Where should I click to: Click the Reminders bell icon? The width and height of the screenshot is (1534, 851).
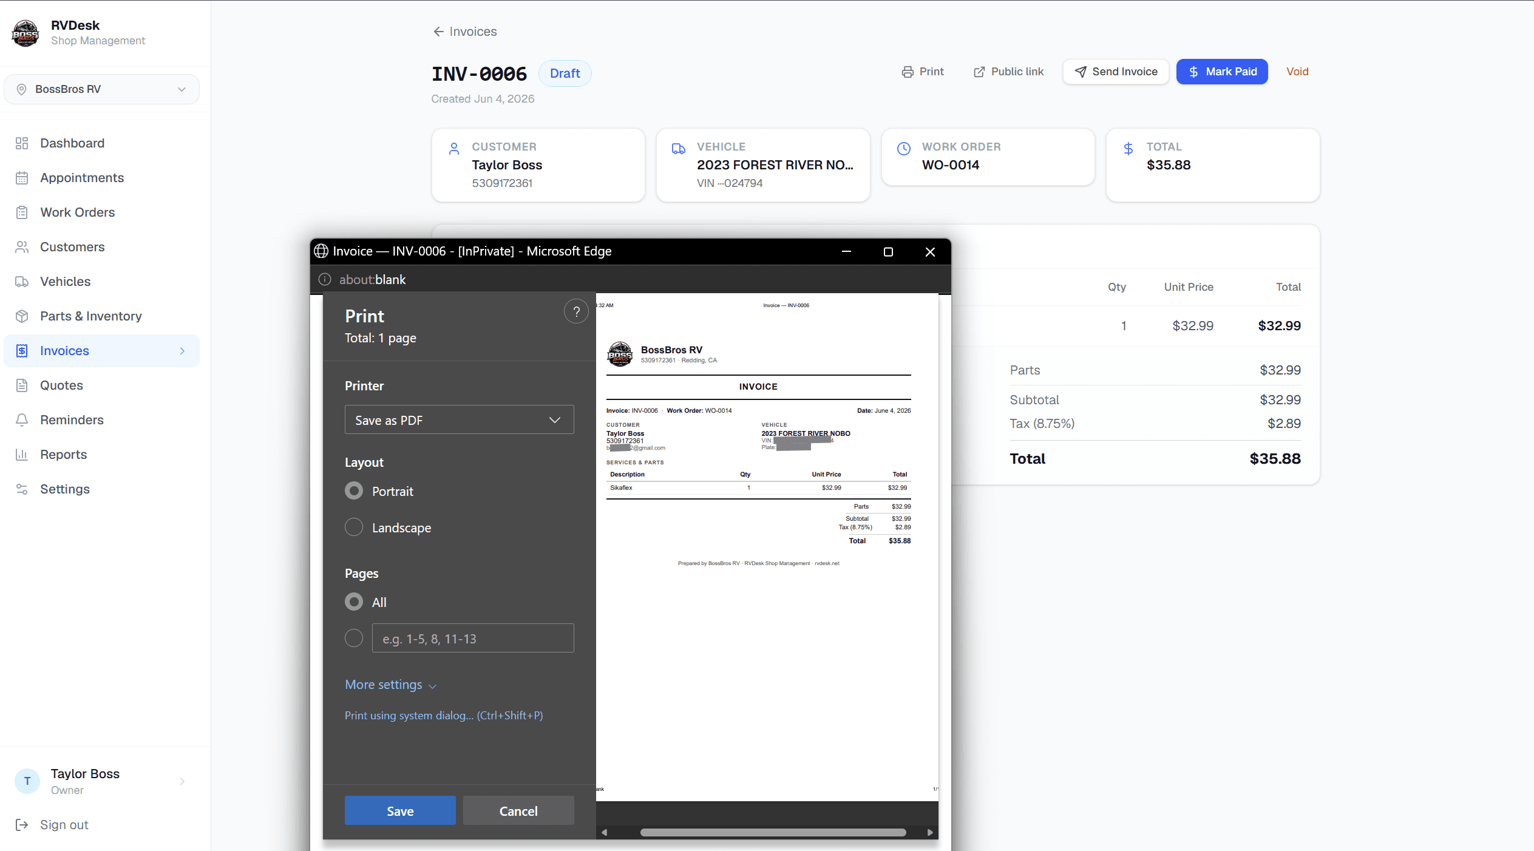(x=22, y=420)
